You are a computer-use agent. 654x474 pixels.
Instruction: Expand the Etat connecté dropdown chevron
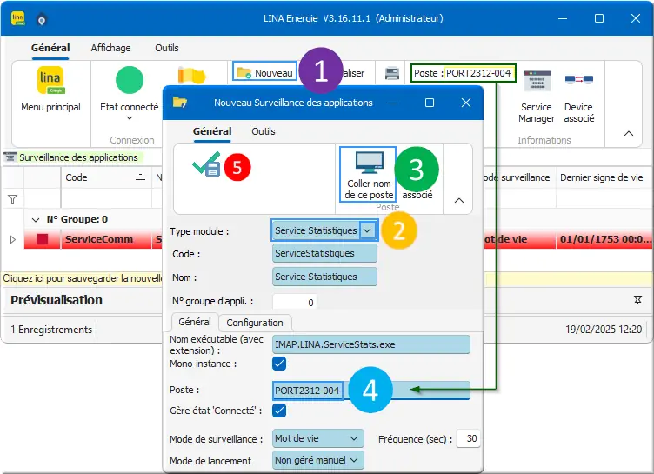pyautogui.click(x=130, y=118)
